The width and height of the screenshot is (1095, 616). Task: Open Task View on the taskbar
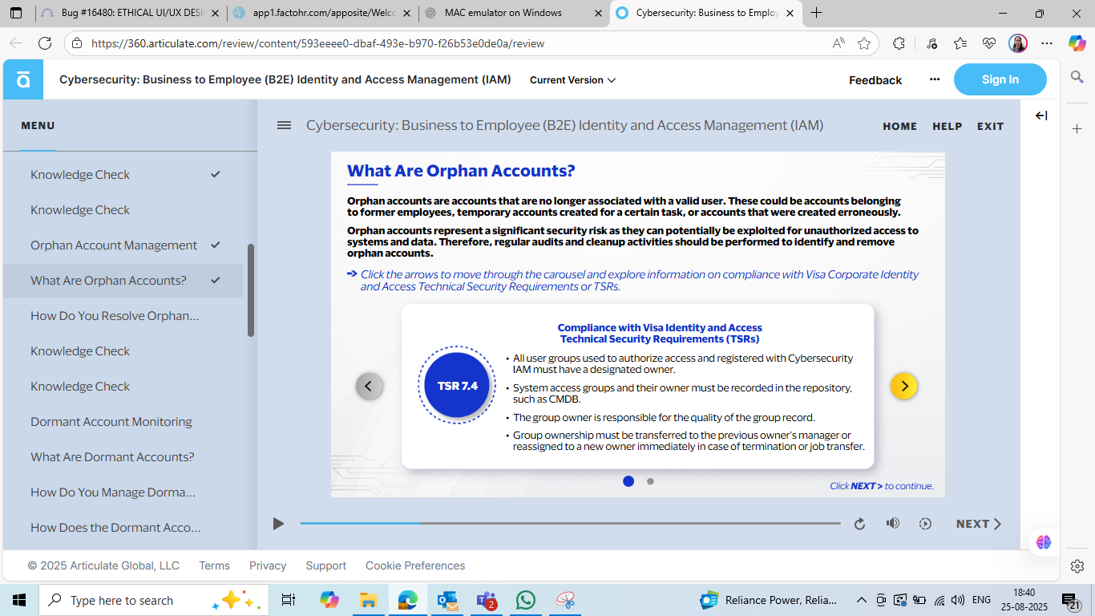pyautogui.click(x=289, y=600)
